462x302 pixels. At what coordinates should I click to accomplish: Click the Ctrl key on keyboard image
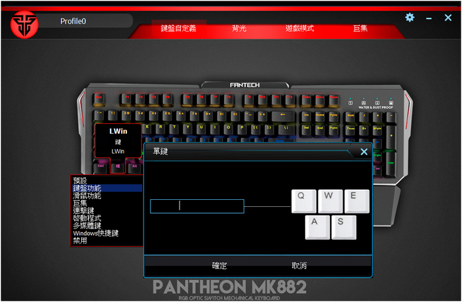100,167
